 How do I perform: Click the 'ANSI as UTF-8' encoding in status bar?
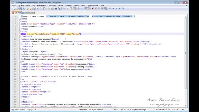173,110
